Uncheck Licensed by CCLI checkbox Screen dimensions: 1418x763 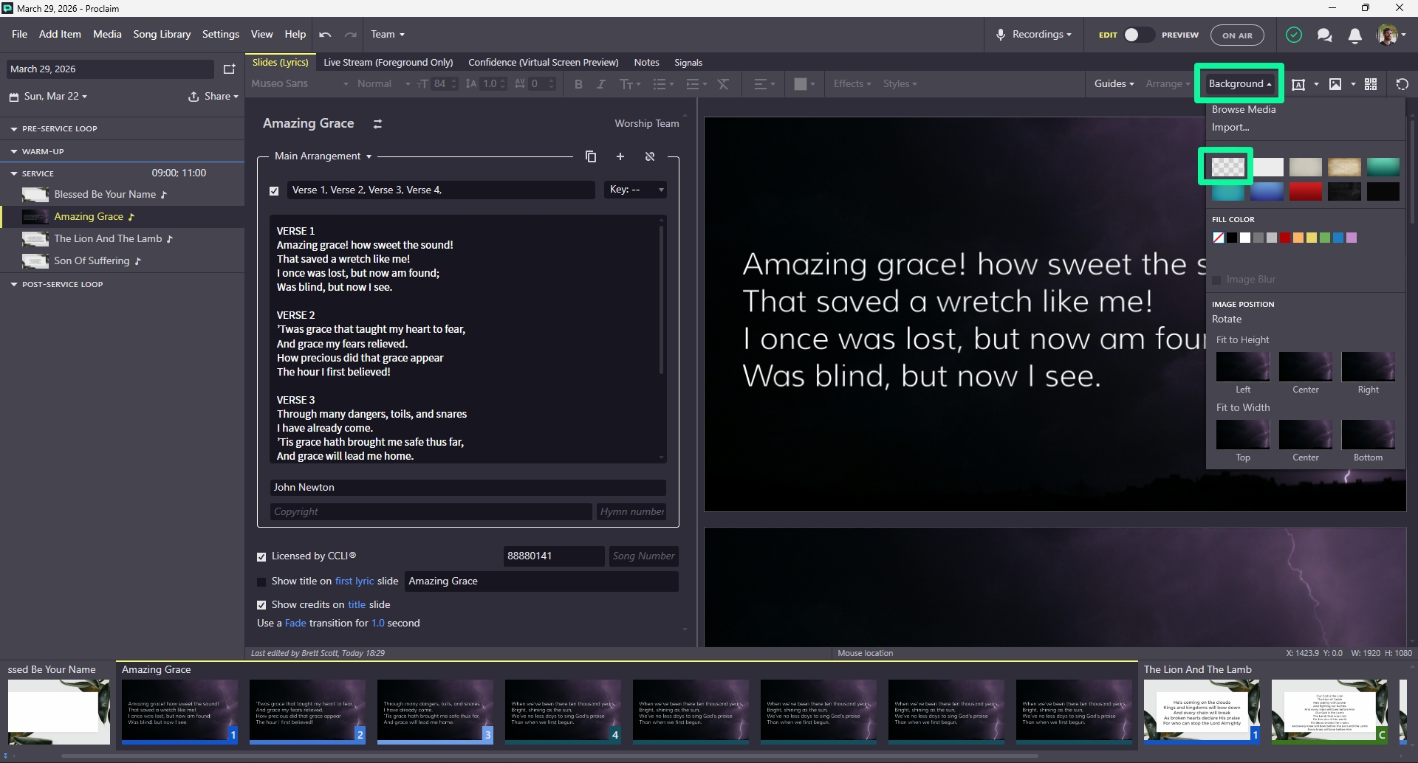tap(261, 556)
